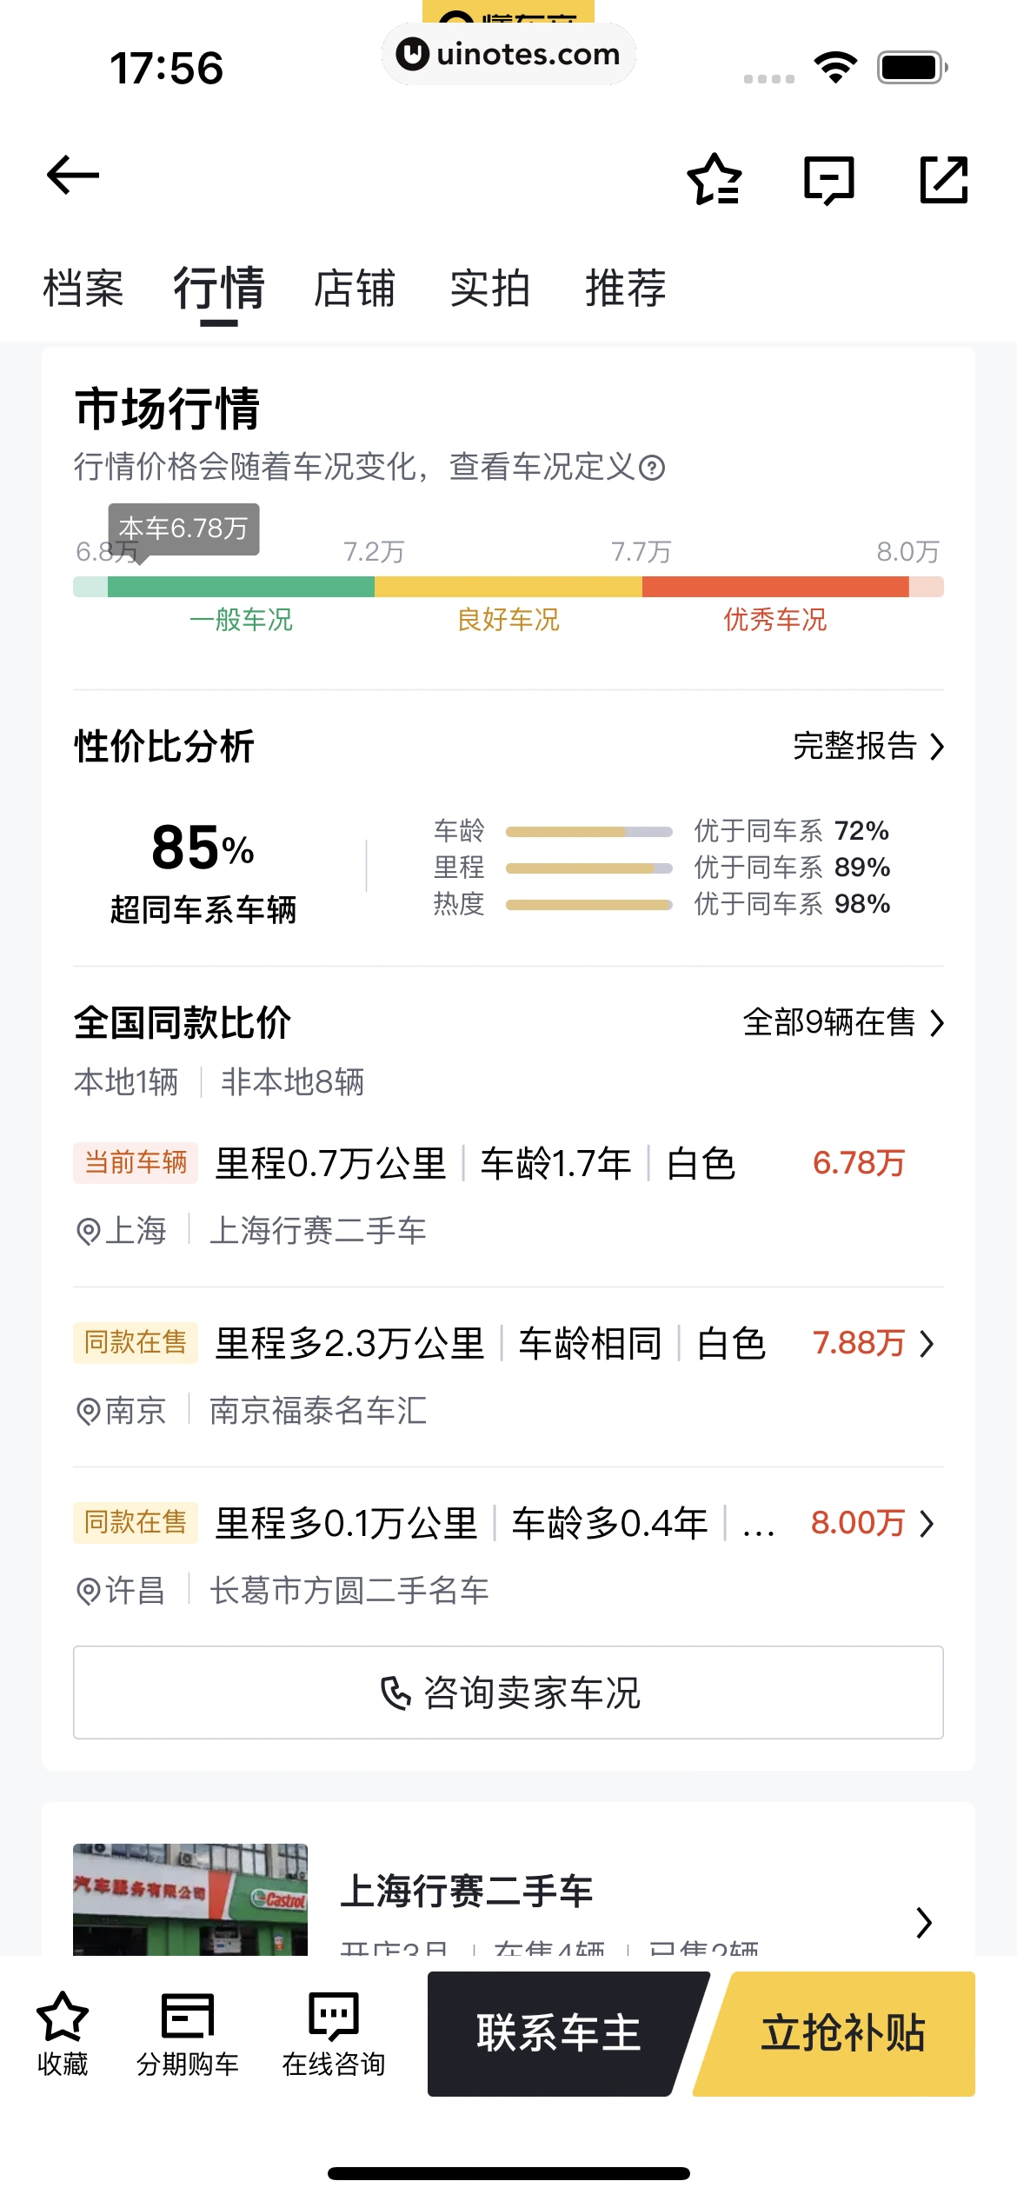The height and width of the screenshot is (2201, 1017).
Task: Tap the green 一般车况 price bar segment
Action: [241, 587]
